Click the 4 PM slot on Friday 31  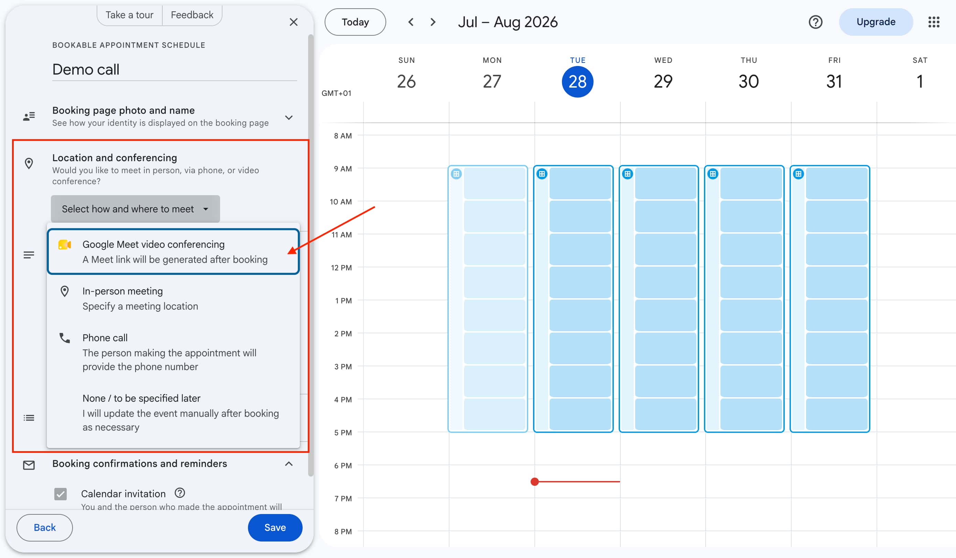[837, 414]
